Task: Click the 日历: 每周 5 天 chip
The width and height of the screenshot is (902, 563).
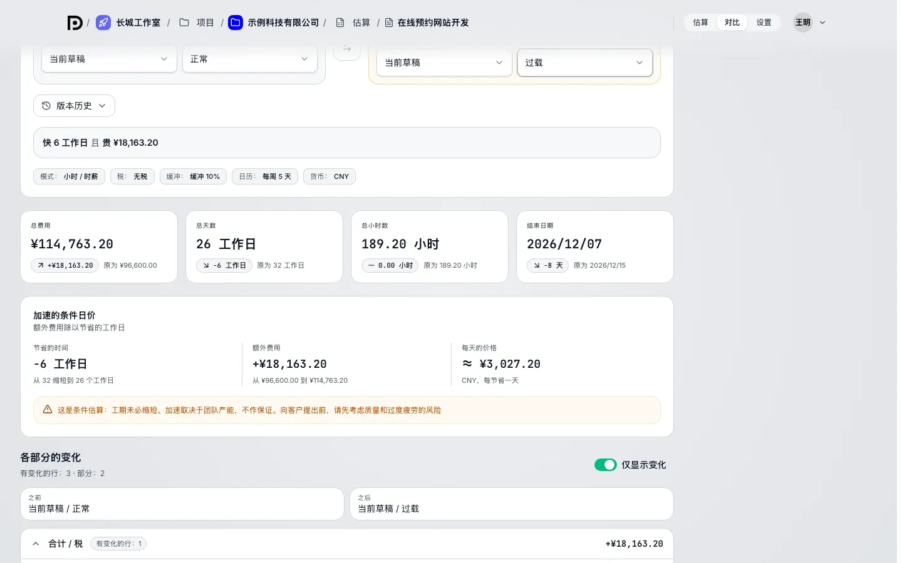Action: (265, 176)
